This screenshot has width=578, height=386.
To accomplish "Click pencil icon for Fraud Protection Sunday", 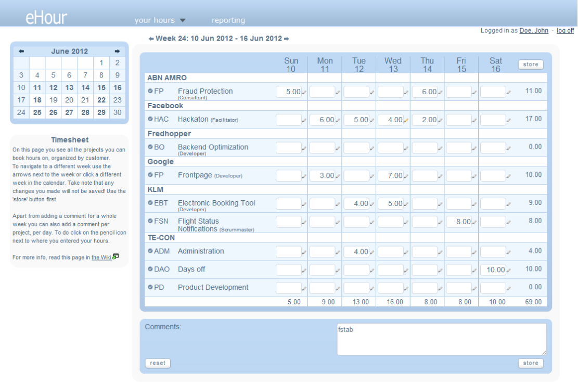I will pyautogui.click(x=304, y=93).
